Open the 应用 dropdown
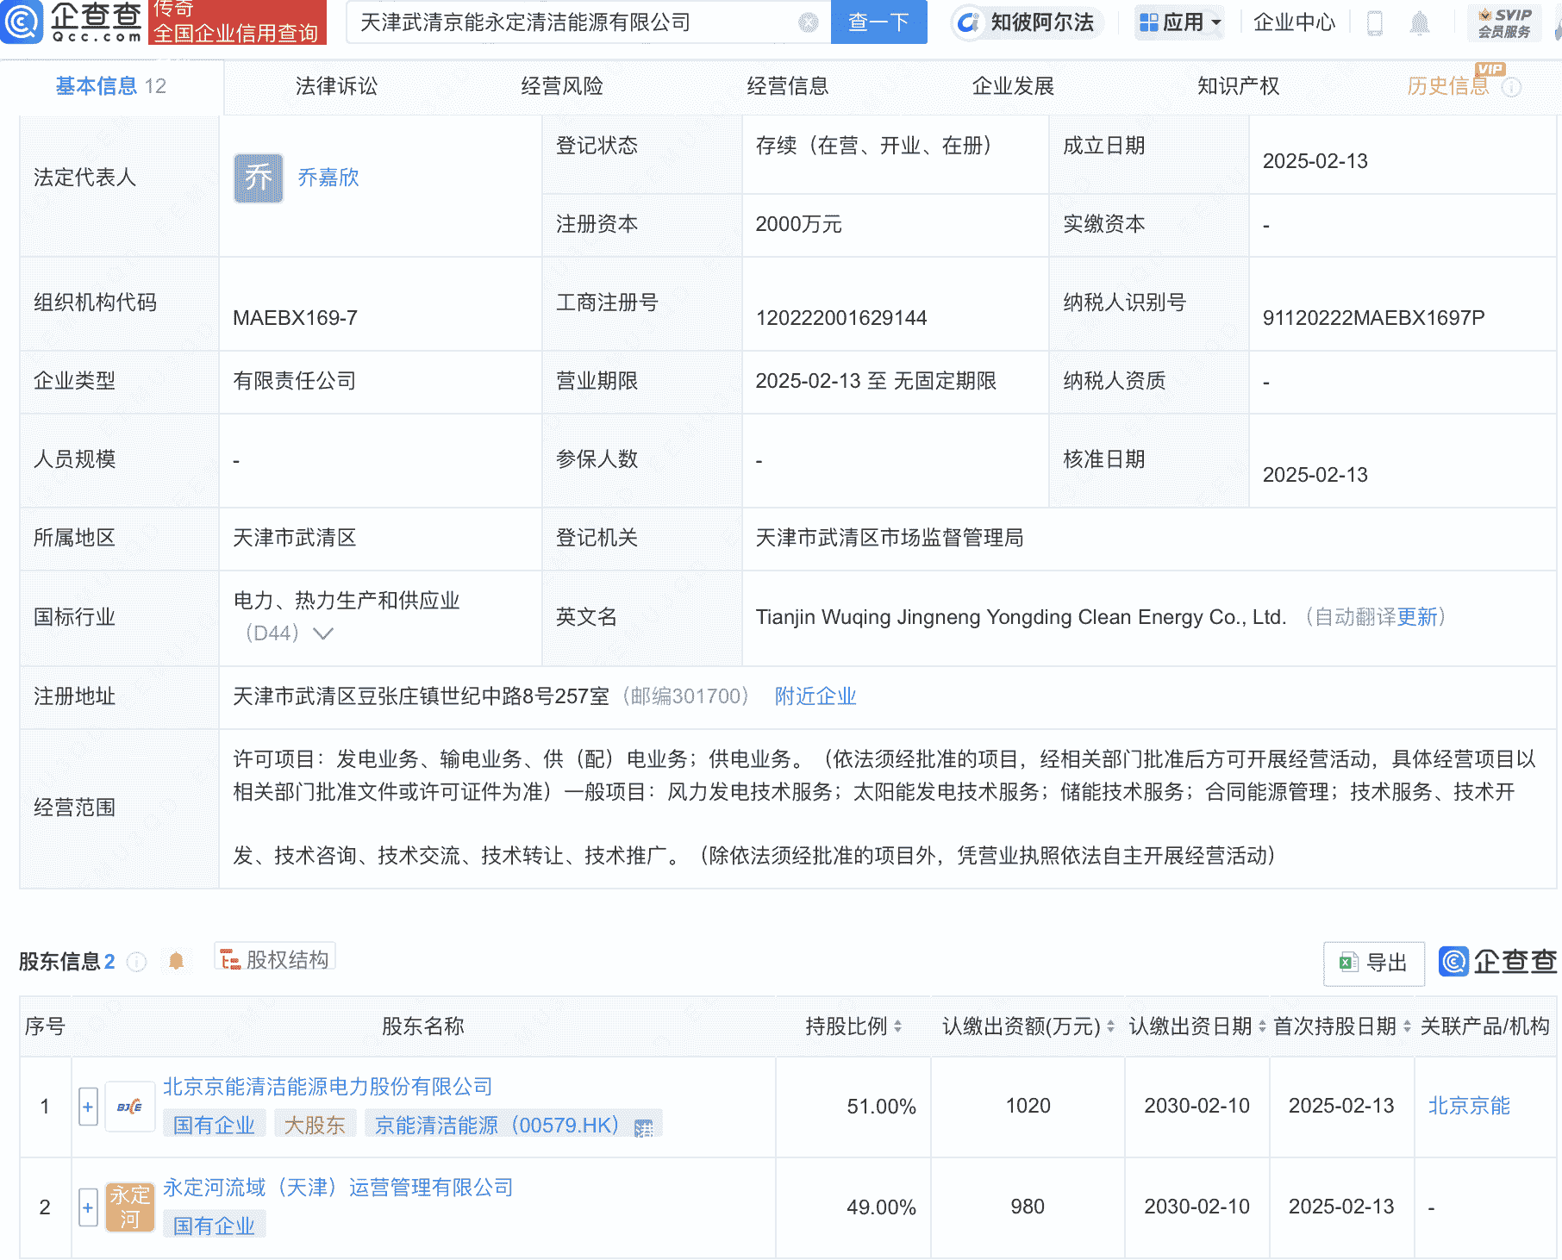This screenshot has width=1562, height=1260. coord(1179,23)
